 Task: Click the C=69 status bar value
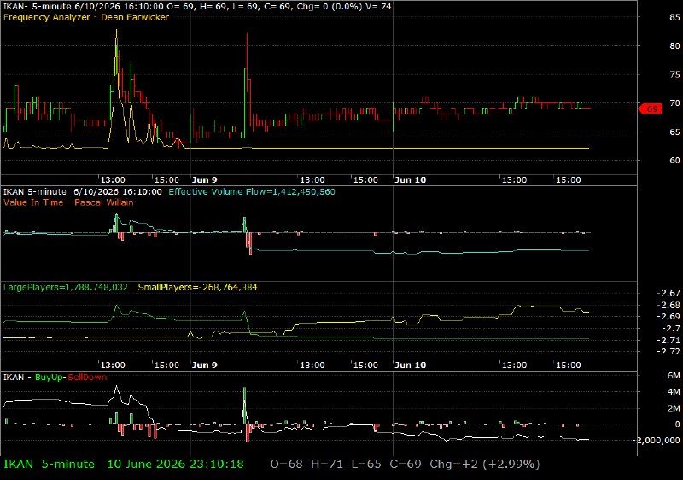(406, 465)
